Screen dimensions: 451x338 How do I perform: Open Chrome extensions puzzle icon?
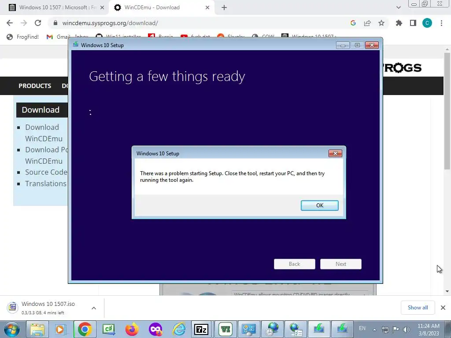point(399,23)
